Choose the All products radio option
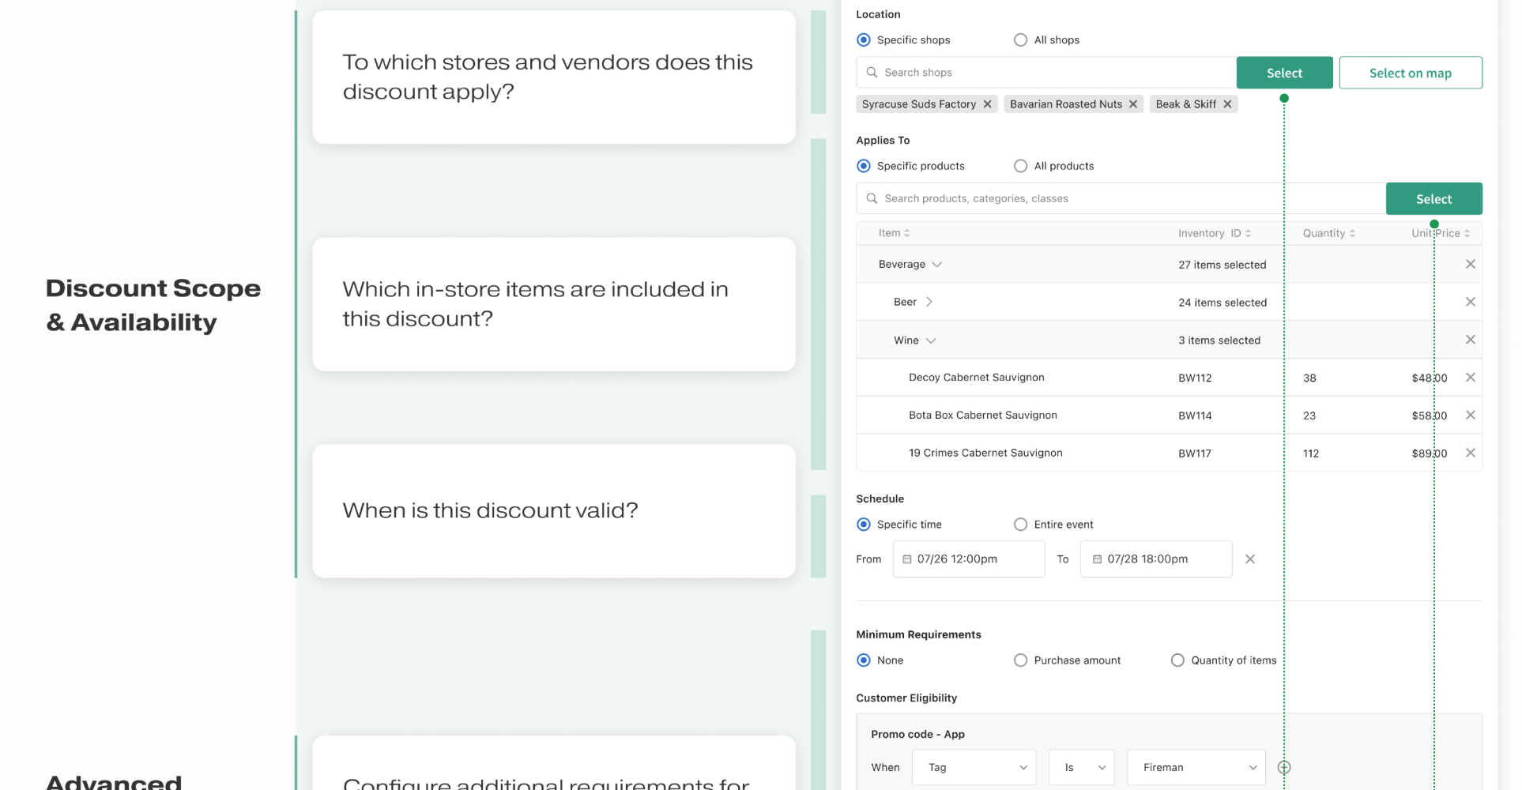 (x=1021, y=166)
